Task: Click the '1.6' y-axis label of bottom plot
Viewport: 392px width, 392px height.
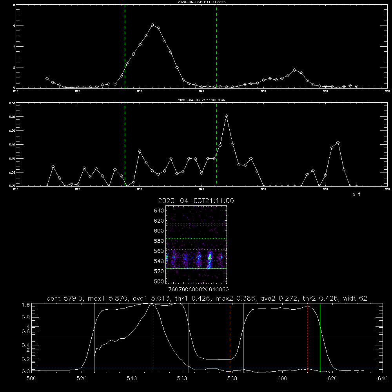Action: point(26,305)
